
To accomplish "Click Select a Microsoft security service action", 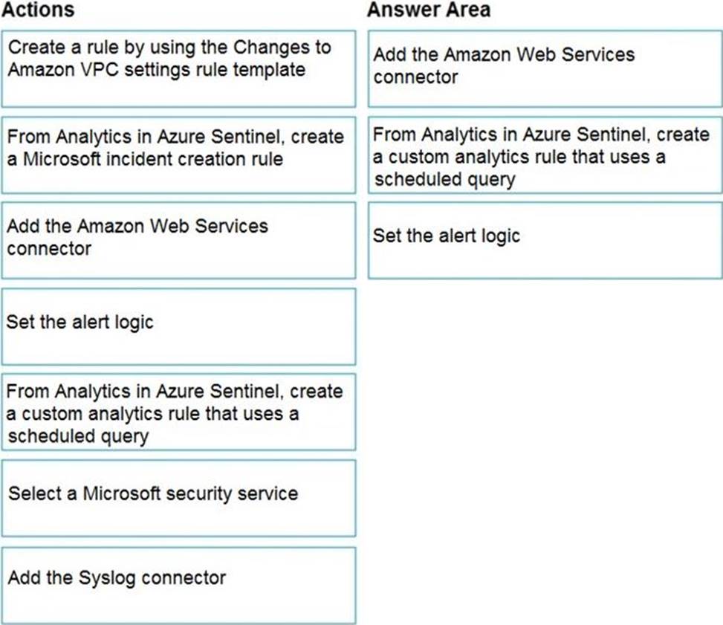I will click(178, 498).
